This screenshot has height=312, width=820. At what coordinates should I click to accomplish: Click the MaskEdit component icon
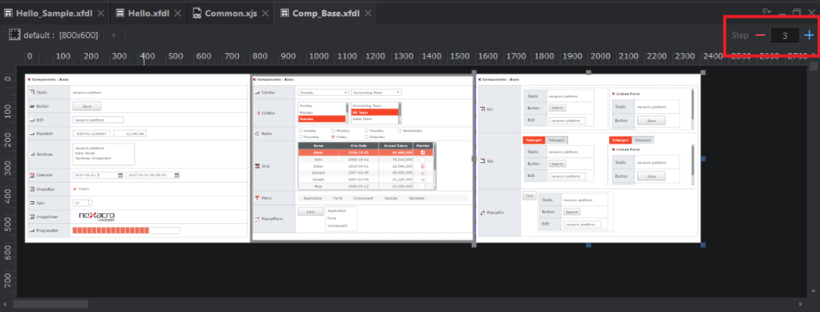click(31, 134)
